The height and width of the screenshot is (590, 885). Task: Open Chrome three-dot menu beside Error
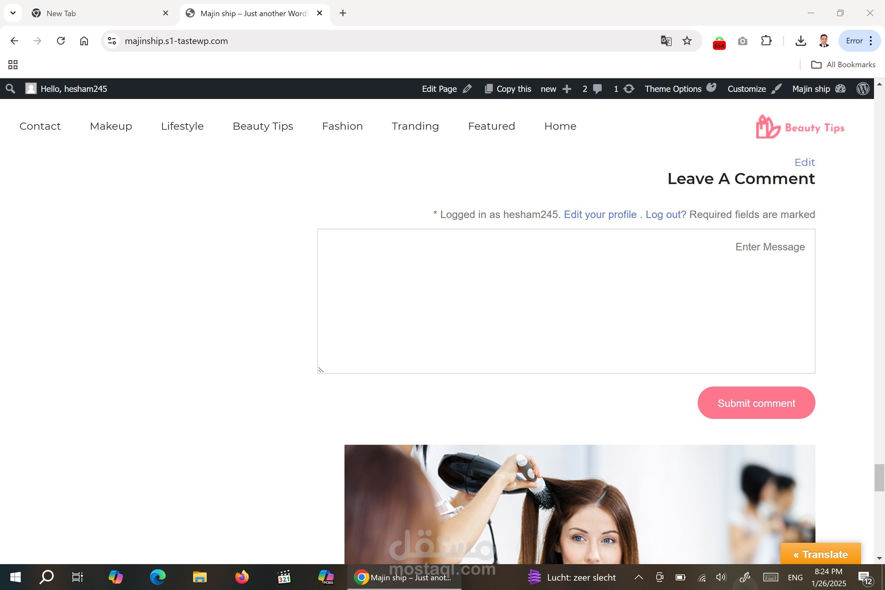pos(871,41)
